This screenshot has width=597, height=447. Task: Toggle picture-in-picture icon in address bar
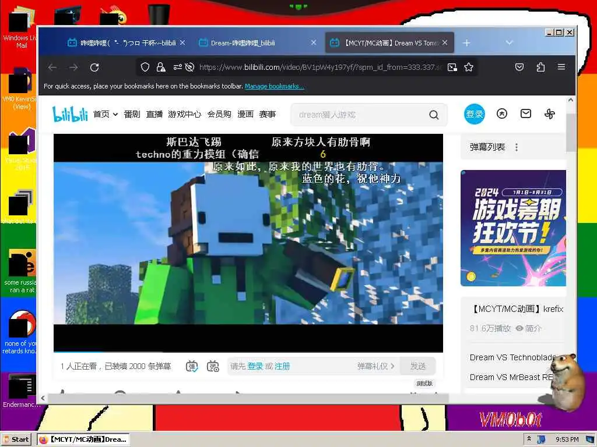(x=452, y=68)
